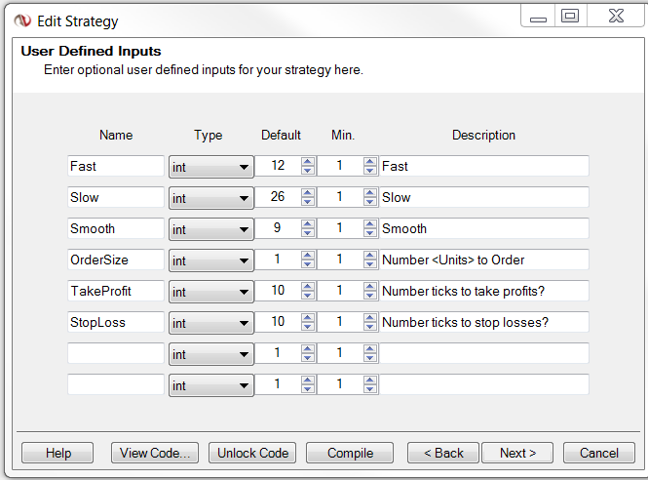Return with the Back button
Screen dimensions: 648x480
[x=442, y=453]
